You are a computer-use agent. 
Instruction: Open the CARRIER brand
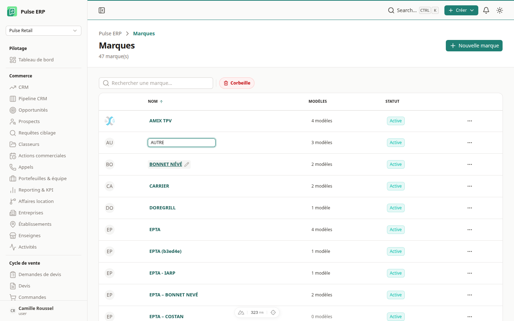click(159, 186)
